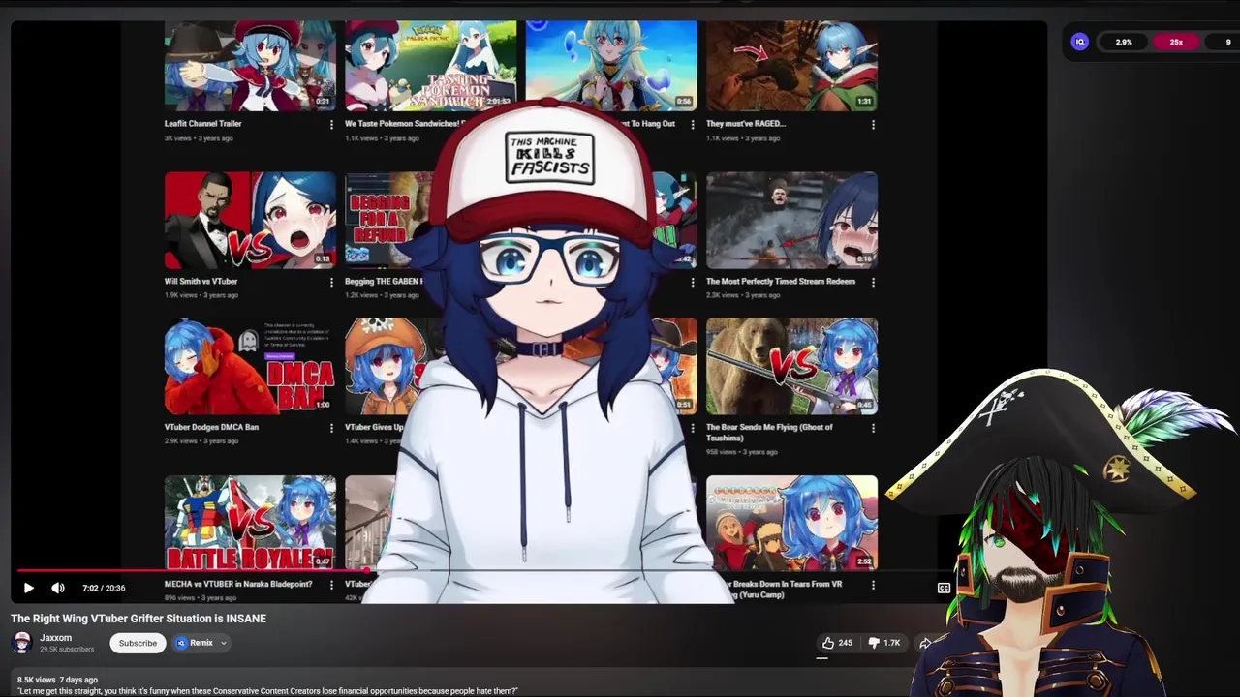
Task: Open We Taste Pokemon Sandwiches thumbnail
Action: (x=431, y=65)
